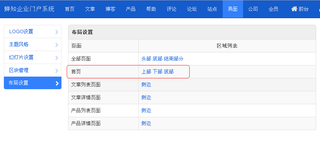Click the home icon next to 前台
Screen dimensions: 320x142
(x=294, y=9)
